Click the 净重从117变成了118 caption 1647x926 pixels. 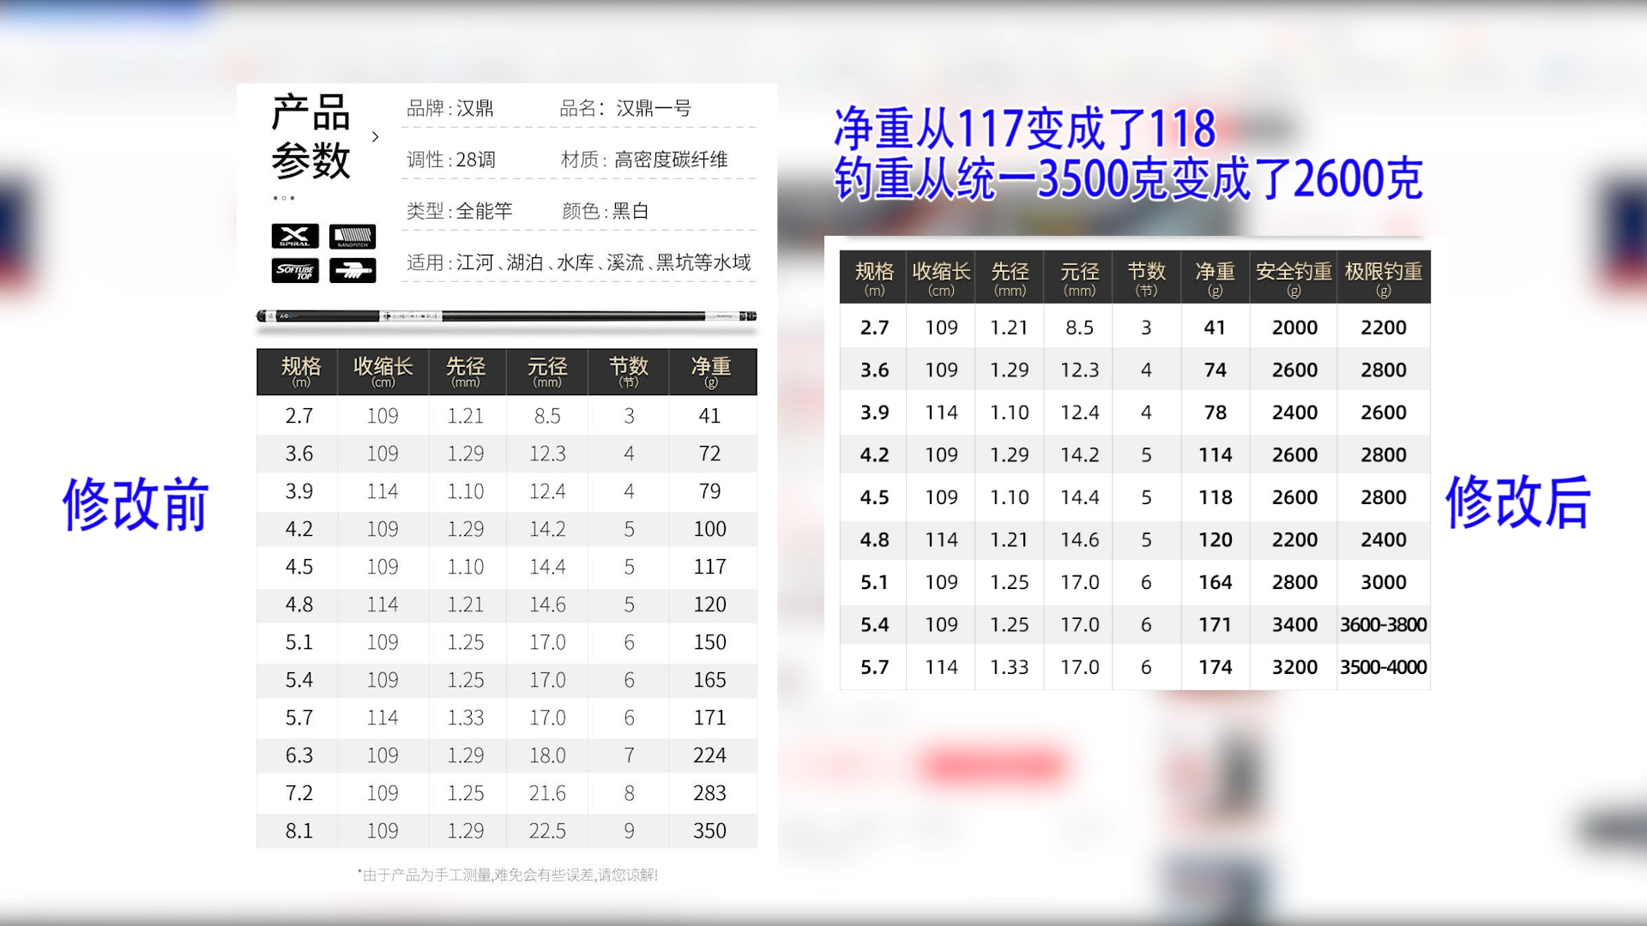(x=1025, y=129)
